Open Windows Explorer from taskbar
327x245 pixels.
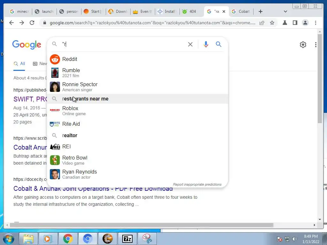coord(28,239)
